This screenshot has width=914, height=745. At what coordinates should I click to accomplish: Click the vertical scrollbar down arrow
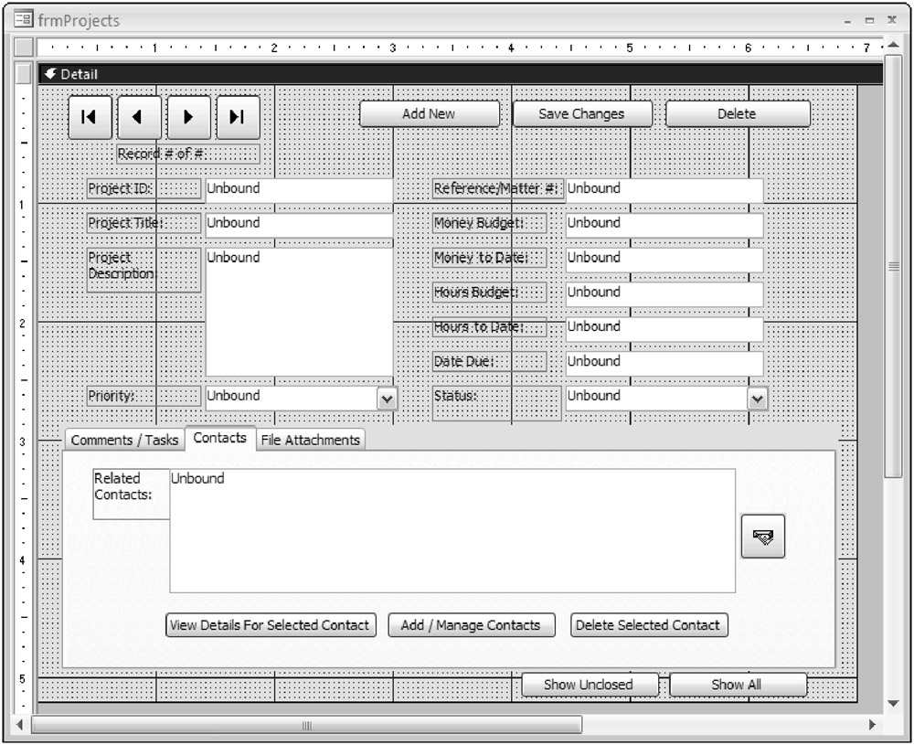click(x=893, y=703)
